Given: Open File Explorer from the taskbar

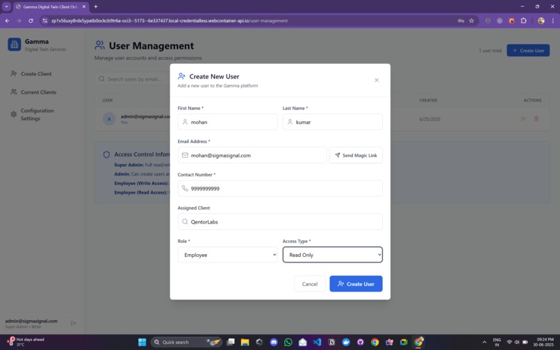Looking at the screenshot, I should 245,342.
